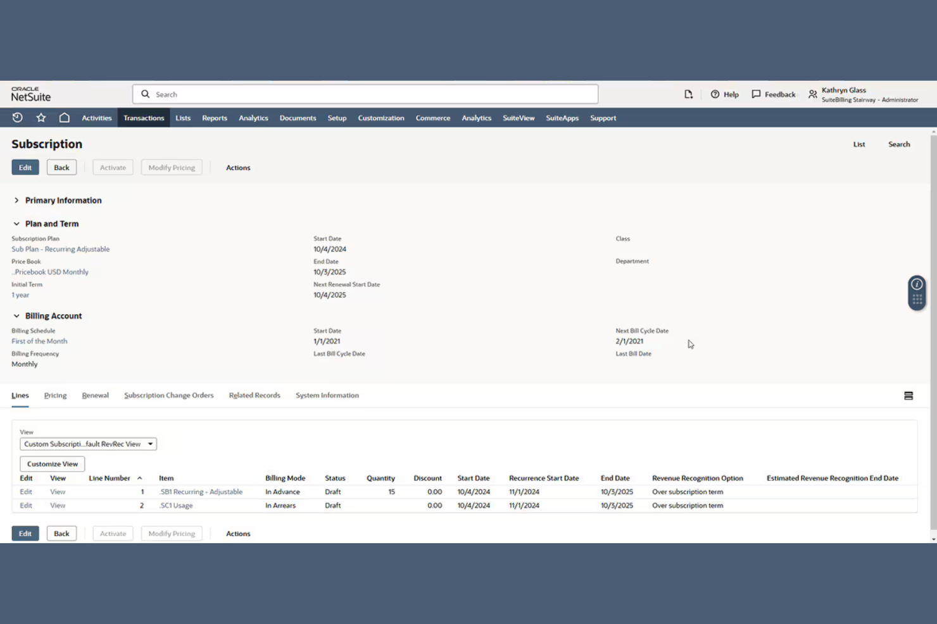Open the Customization menu
The image size is (937, 624).
click(x=381, y=118)
